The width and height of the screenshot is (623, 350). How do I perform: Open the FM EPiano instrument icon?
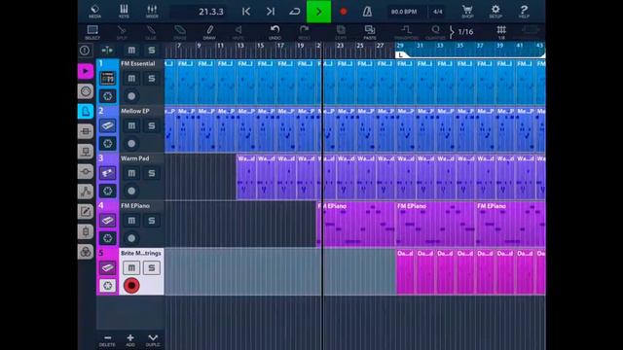(x=108, y=221)
